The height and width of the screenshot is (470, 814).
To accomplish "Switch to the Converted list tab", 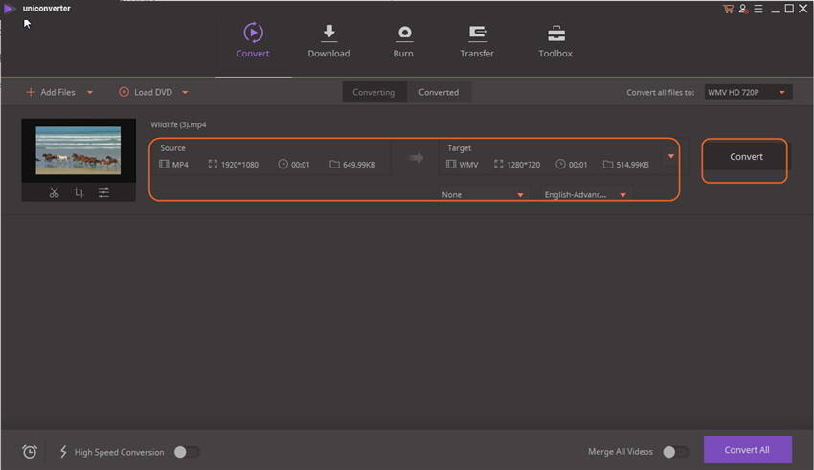I will tap(439, 92).
